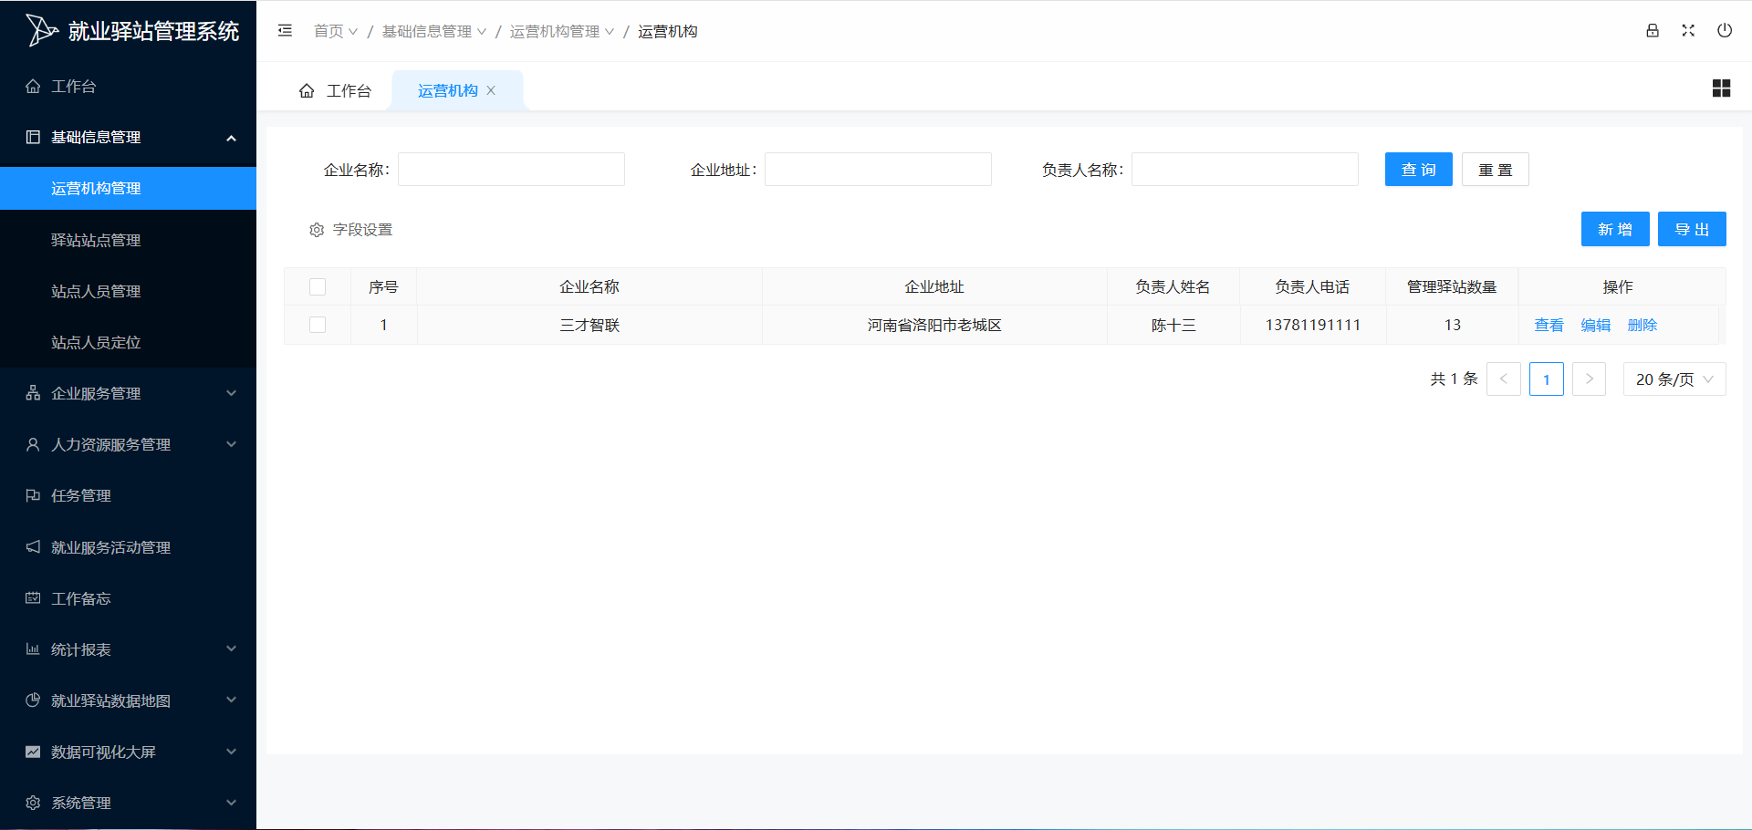The height and width of the screenshot is (830, 1752).
Task: Click the 导出 button
Action: [x=1692, y=229]
